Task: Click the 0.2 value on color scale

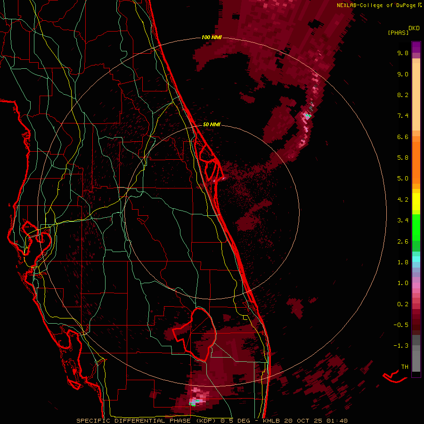Action: pyautogui.click(x=403, y=304)
